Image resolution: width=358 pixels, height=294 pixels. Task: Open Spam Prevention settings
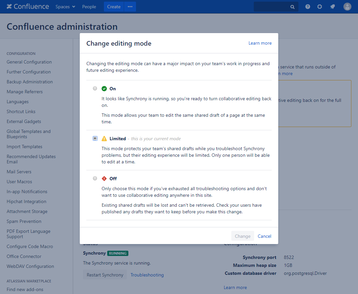24,221
